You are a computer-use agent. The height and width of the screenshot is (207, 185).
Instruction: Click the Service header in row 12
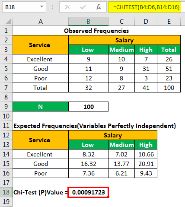pyautogui.click(x=40, y=140)
